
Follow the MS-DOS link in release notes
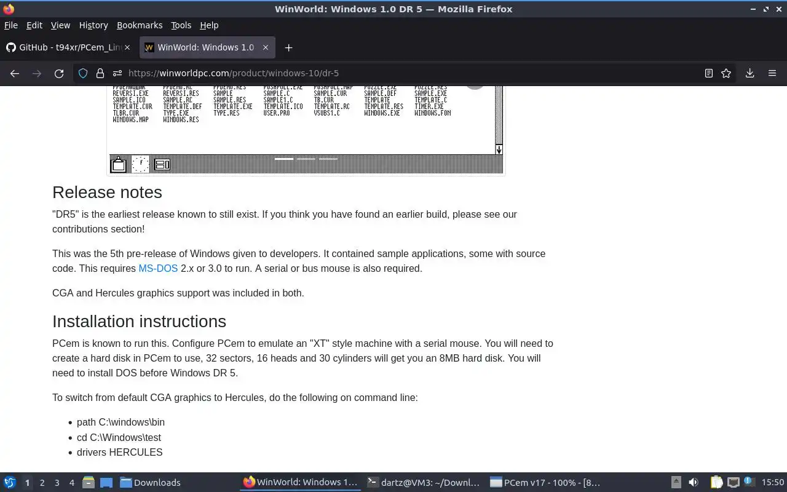[x=158, y=268]
